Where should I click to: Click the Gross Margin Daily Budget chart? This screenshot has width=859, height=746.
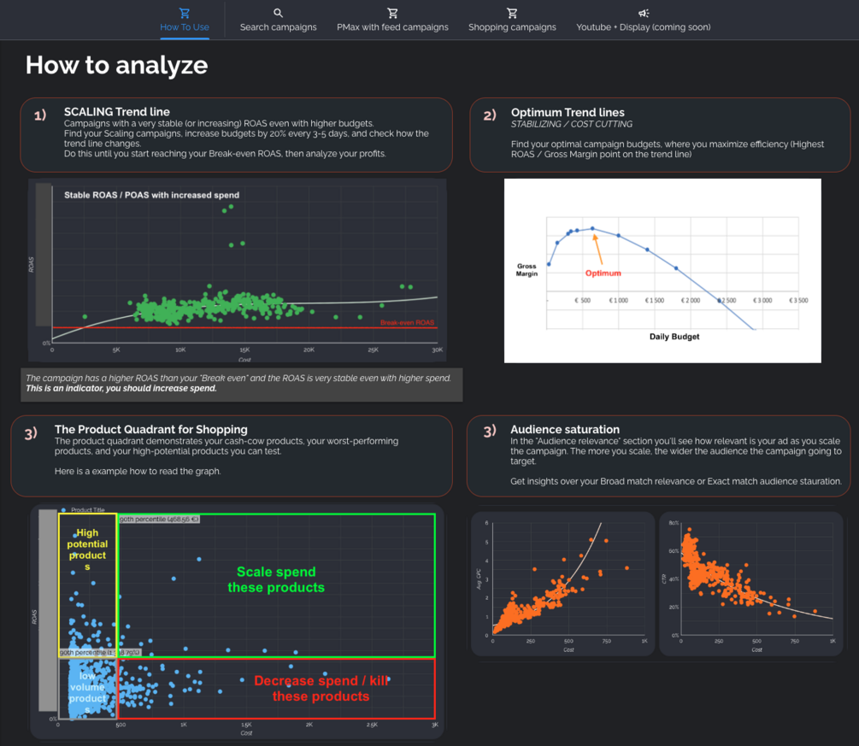(x=662, y=271)
